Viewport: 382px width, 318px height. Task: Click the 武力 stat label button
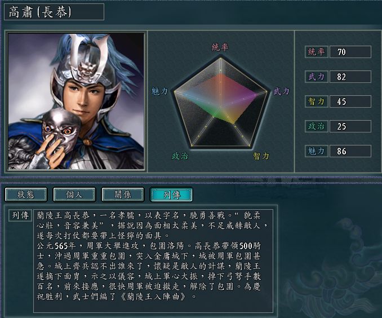(317, 77)
